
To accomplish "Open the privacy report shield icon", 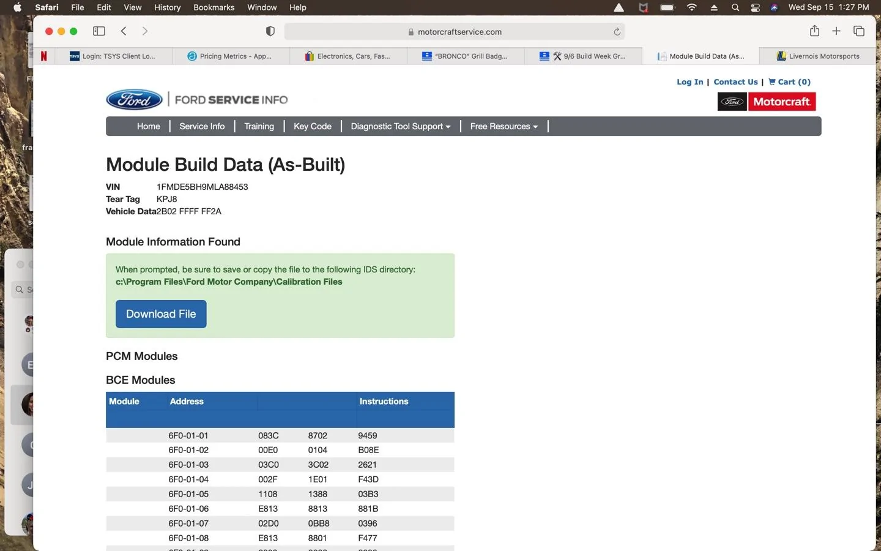I will tap(270, 31).
